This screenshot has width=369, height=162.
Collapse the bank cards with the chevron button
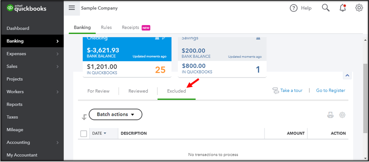point(347,76)
